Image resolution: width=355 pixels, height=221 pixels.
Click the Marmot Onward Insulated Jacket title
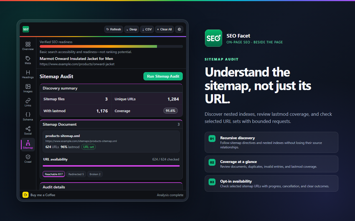76,59
